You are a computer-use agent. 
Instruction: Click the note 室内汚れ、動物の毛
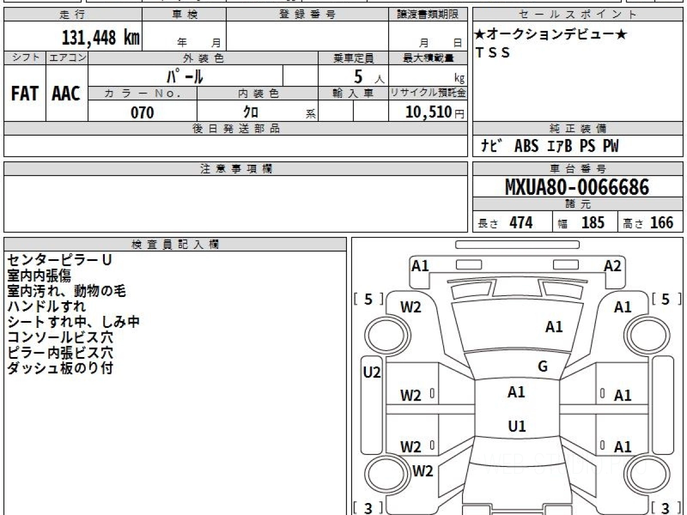66,291
